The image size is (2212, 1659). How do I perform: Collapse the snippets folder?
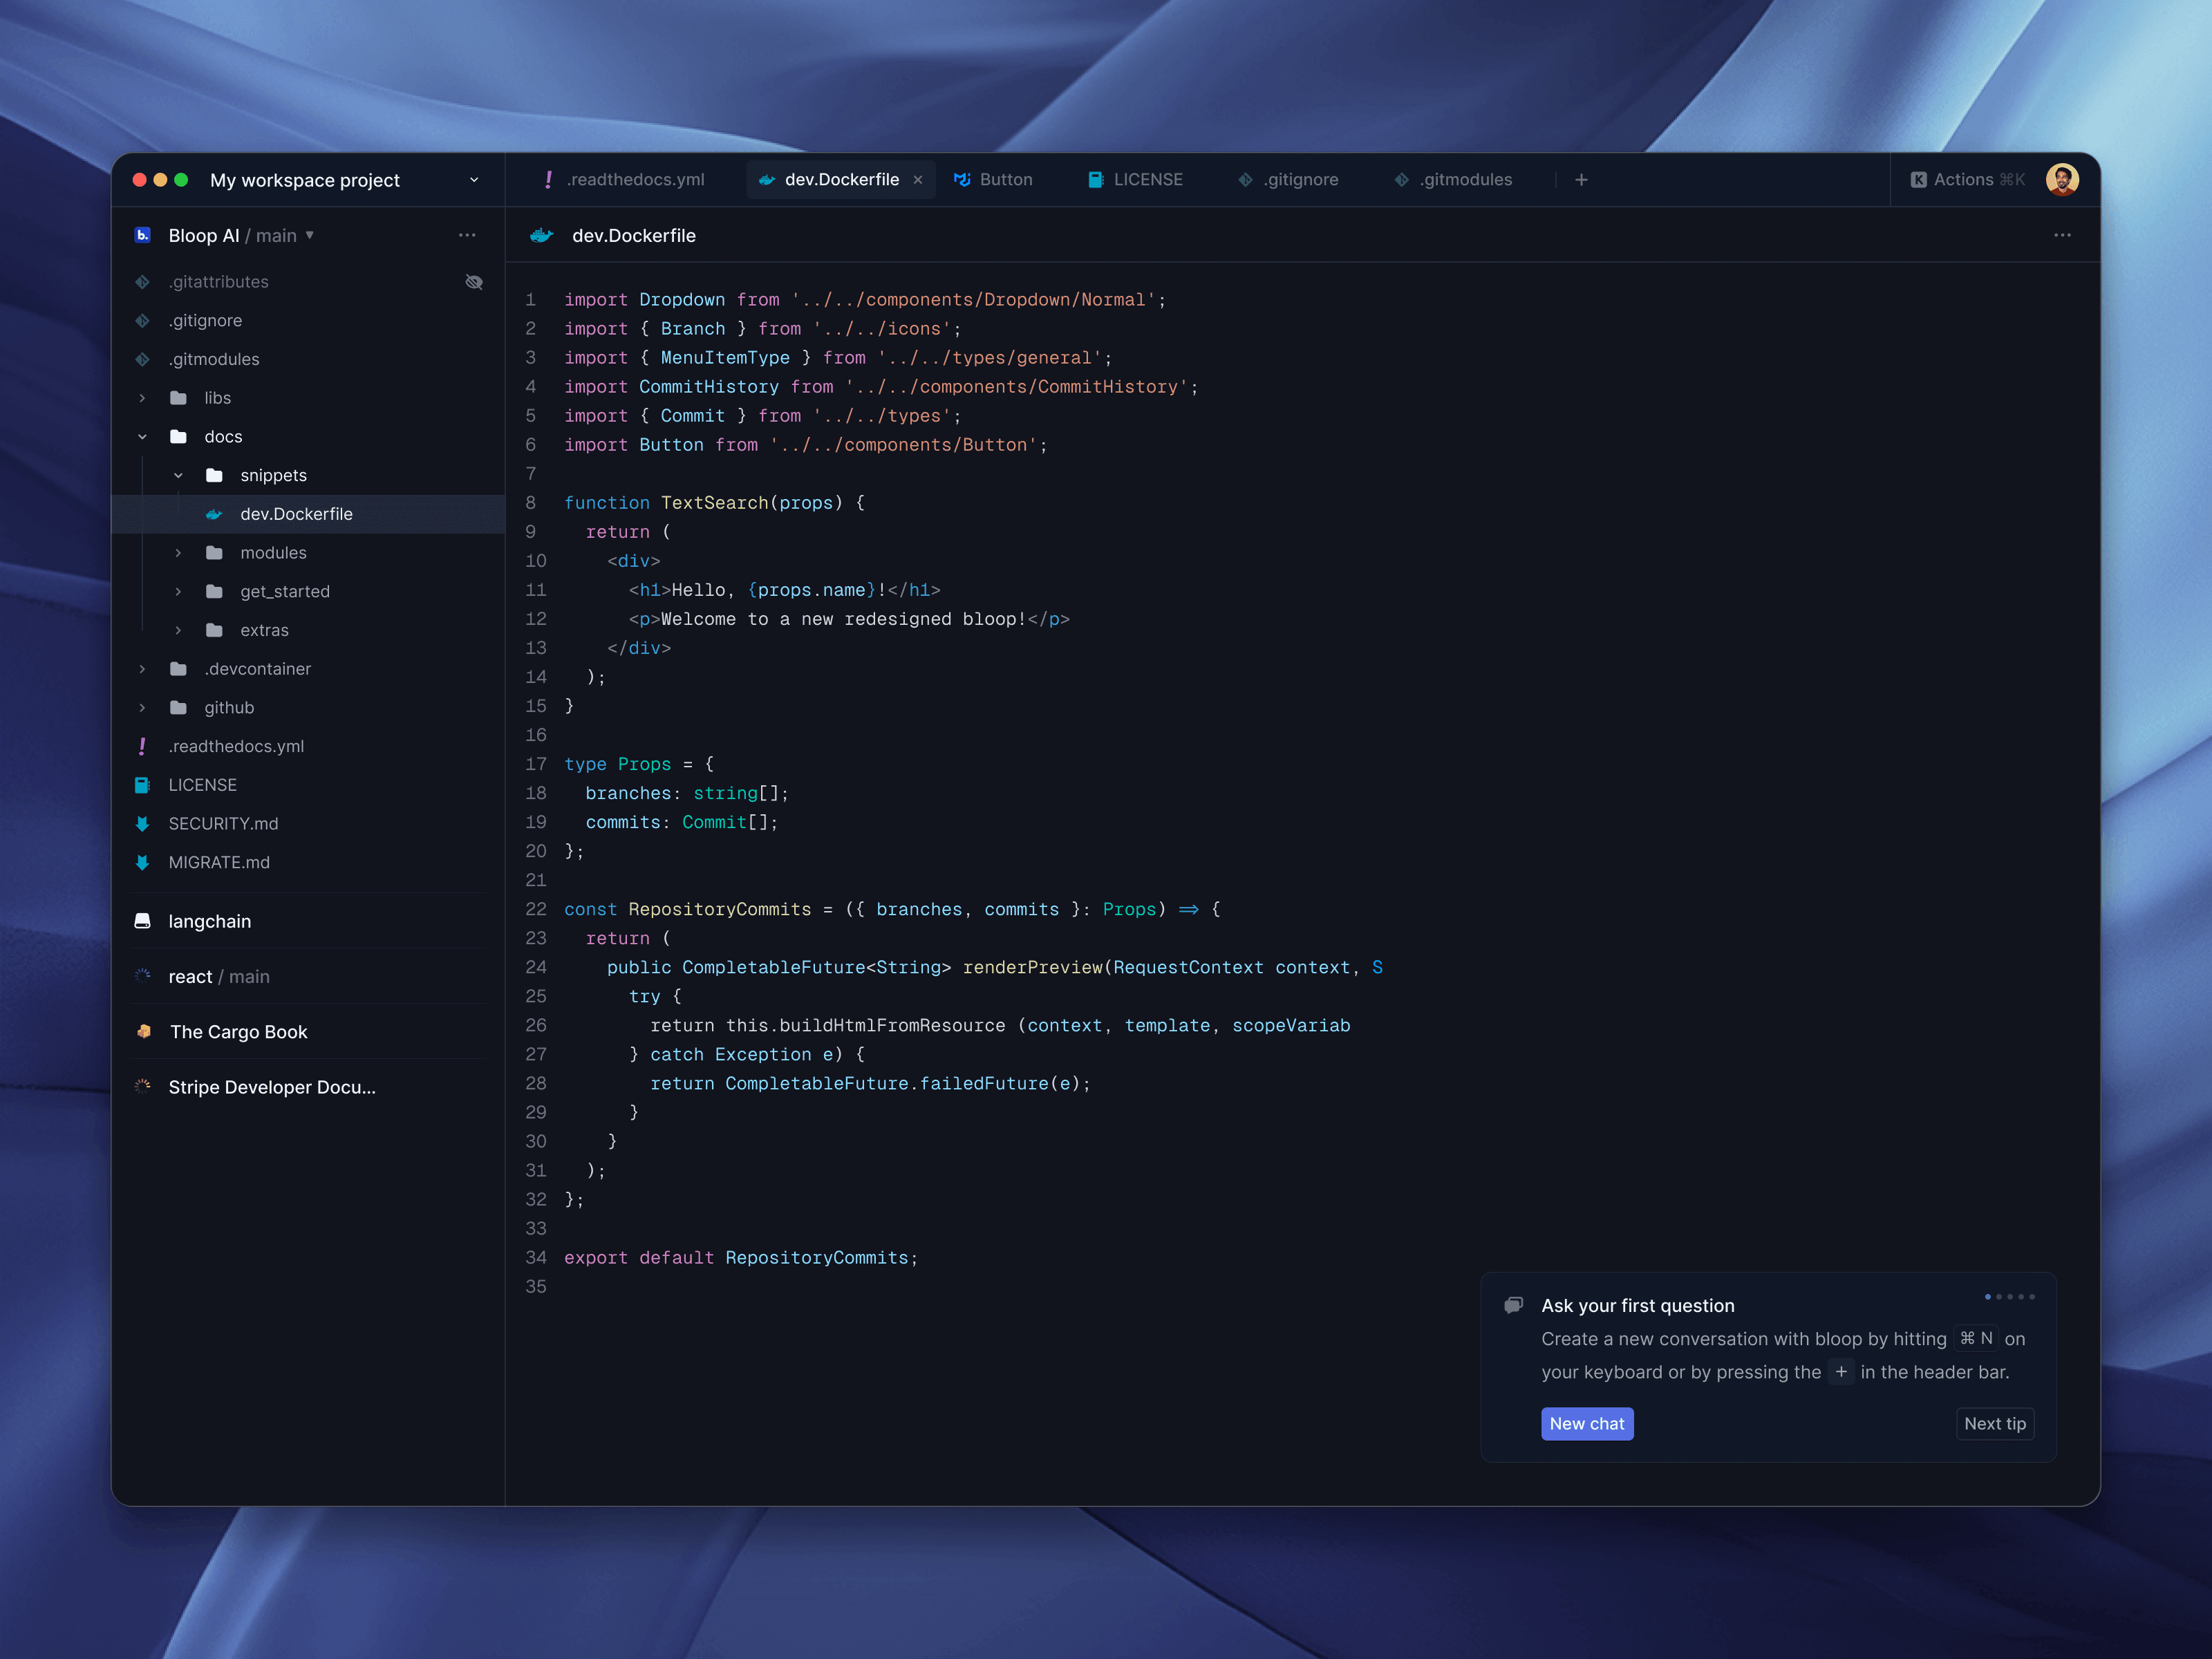click(x=178, y=475)
